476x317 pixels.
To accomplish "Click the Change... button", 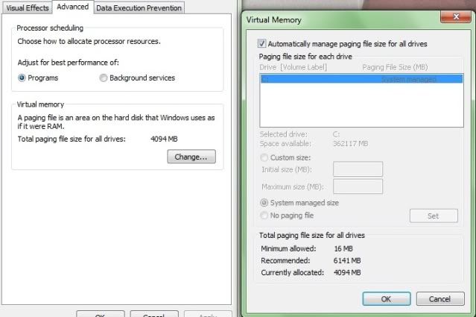I will tap(191, 157).
